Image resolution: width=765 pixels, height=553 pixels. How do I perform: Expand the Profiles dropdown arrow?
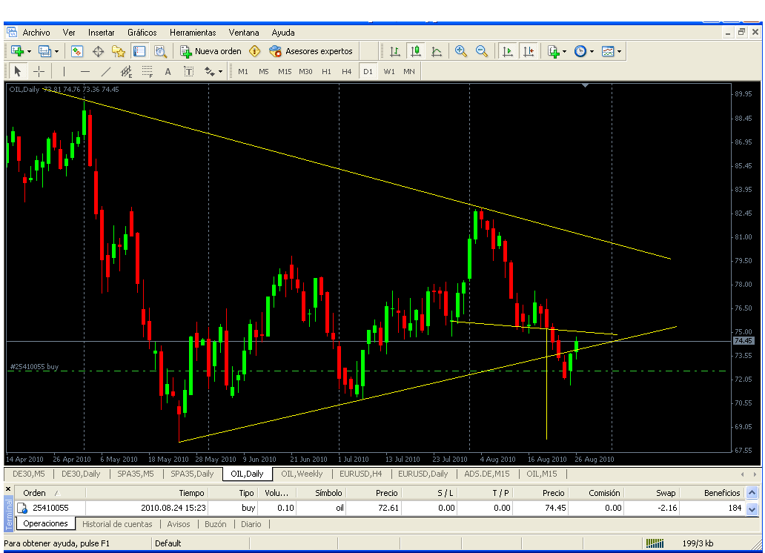coord(57,52)
